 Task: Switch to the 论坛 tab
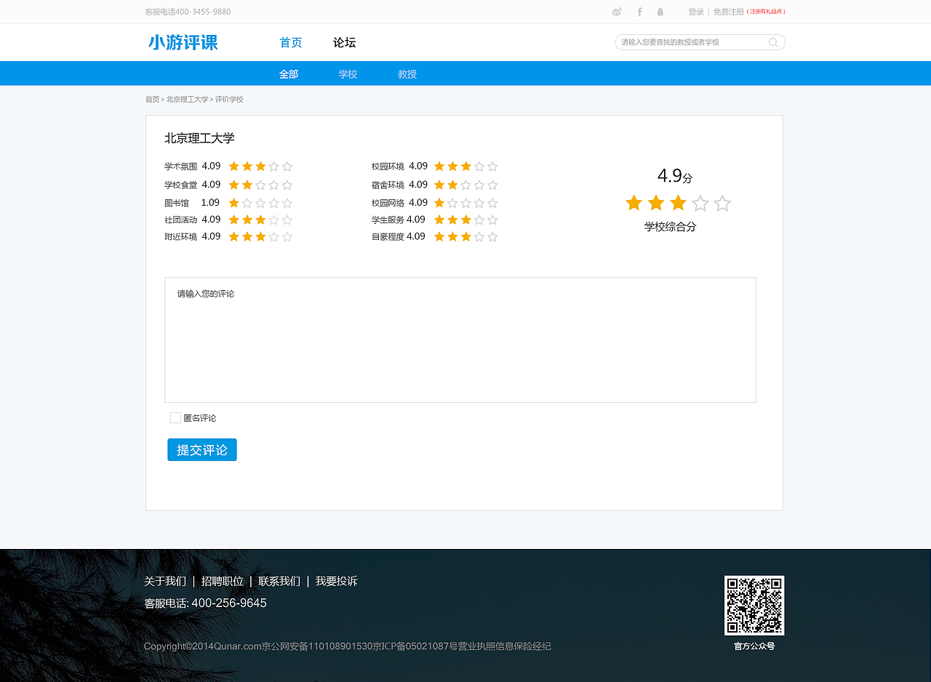coord(343,42)
